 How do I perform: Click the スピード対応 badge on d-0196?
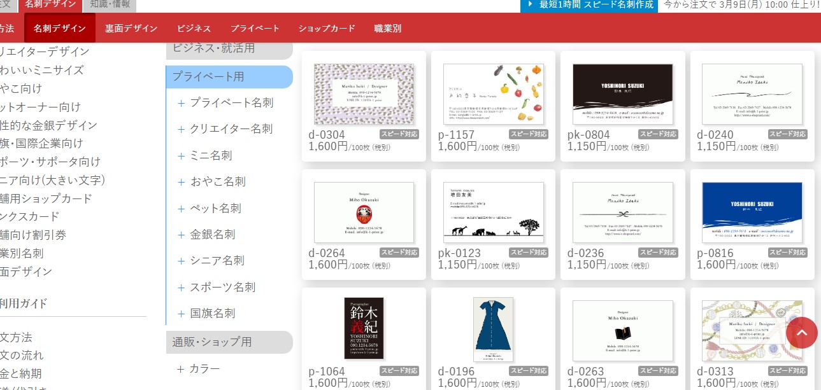tap(529, 371)
